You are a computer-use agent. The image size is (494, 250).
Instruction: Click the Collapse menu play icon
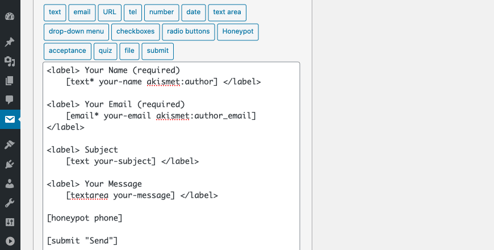10,241
